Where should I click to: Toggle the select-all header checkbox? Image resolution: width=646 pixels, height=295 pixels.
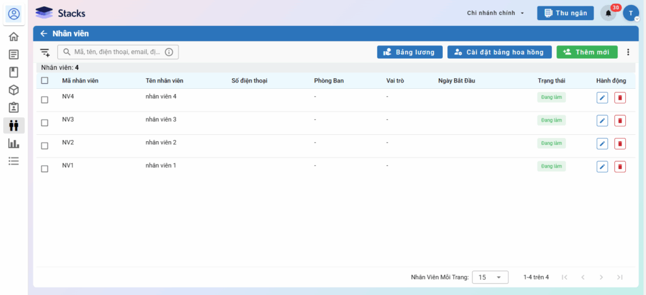[x=44, y=81]
